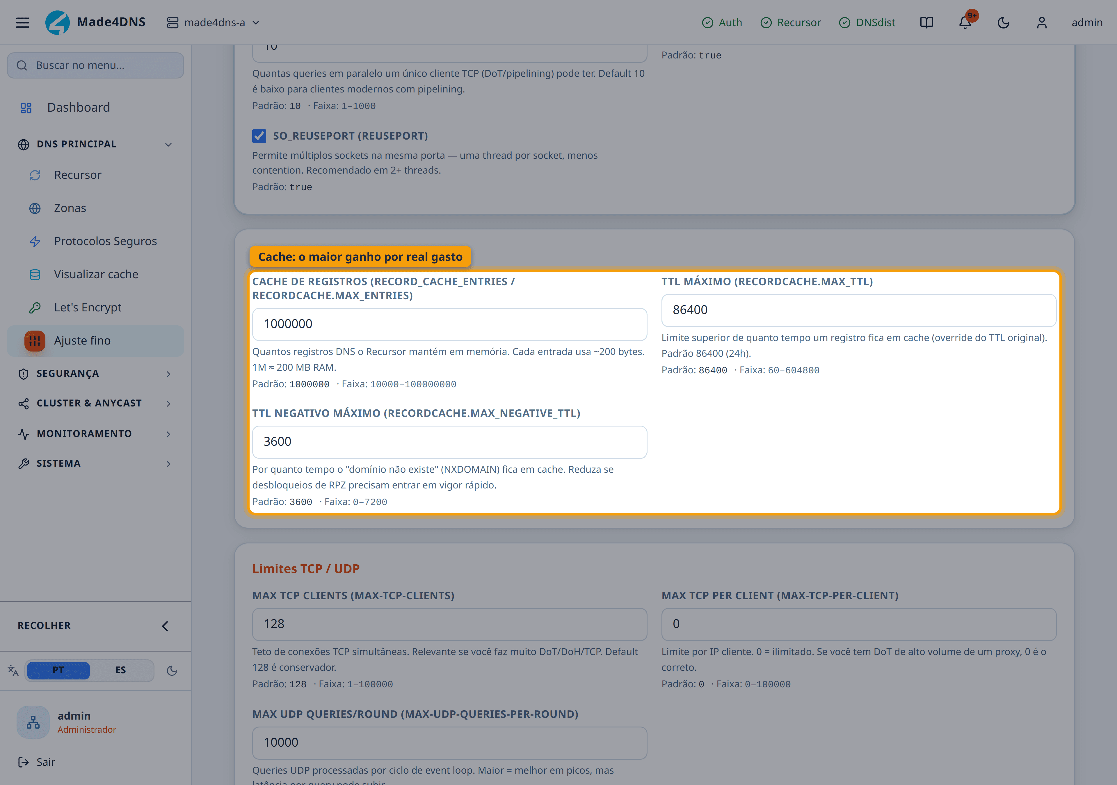Image resolution: width=1117 pixels, height=785 pixels.
Task: Click the 'Faixa: 60–604800' range text
Action: (779, 370)
